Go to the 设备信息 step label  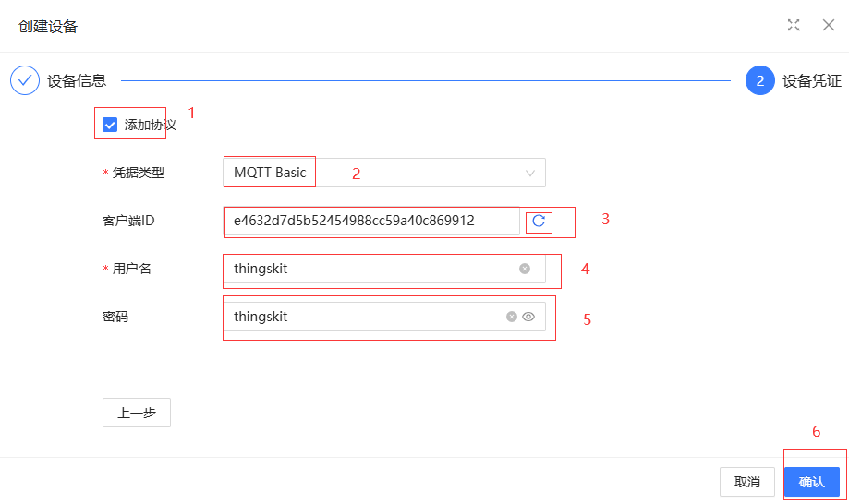coord(77,80)
